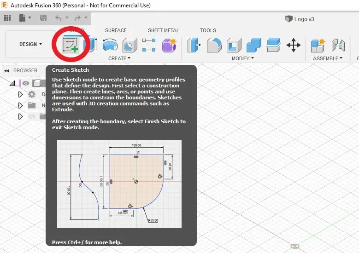Click the Autodesk Fusion 360 app icon
Viewport: 359px width, 253px height.
coord(4,5)
